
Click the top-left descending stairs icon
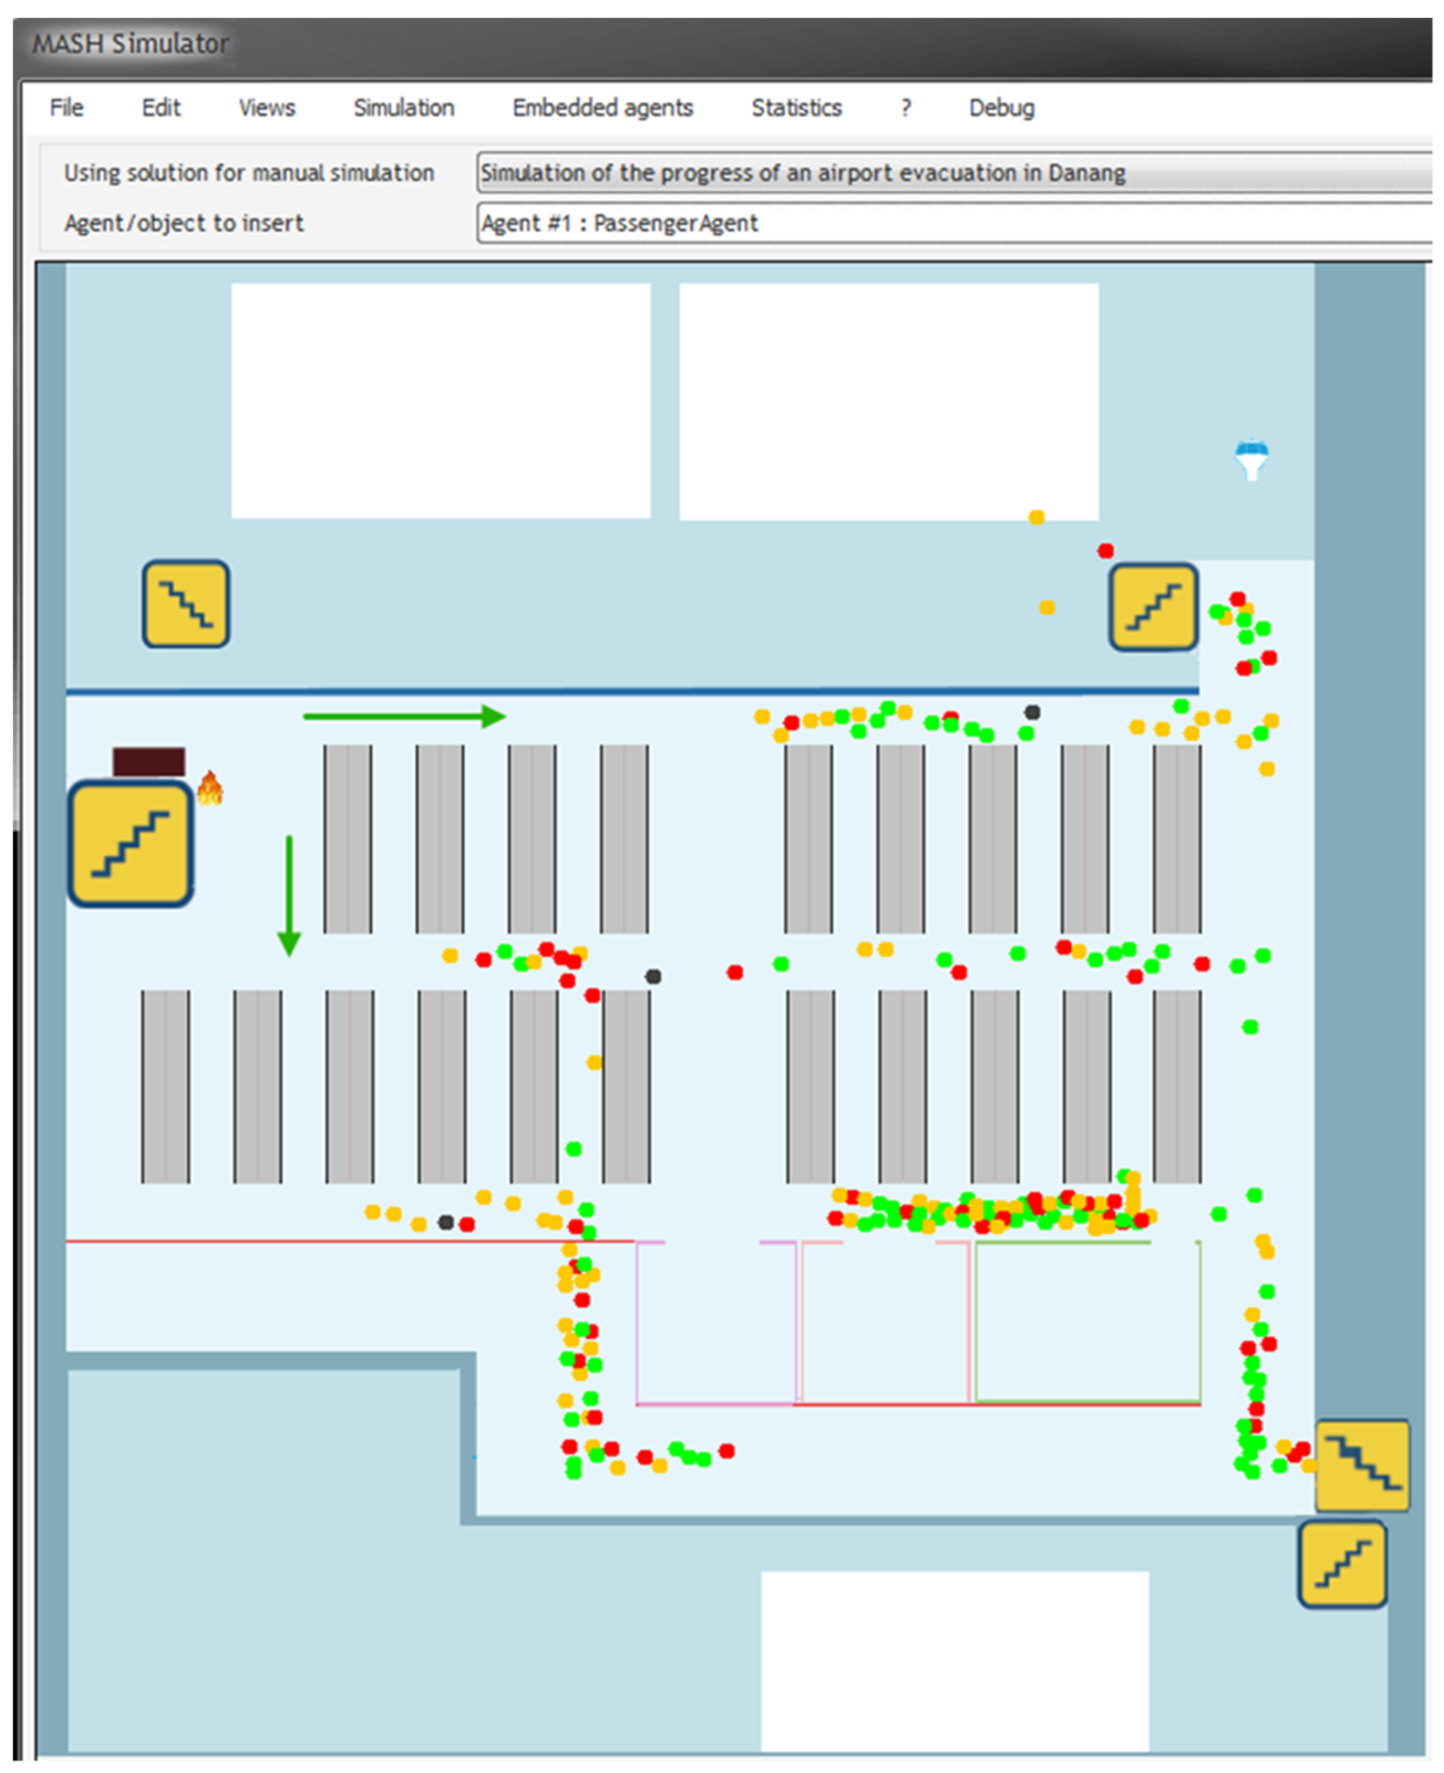click(x=186, y=604)
